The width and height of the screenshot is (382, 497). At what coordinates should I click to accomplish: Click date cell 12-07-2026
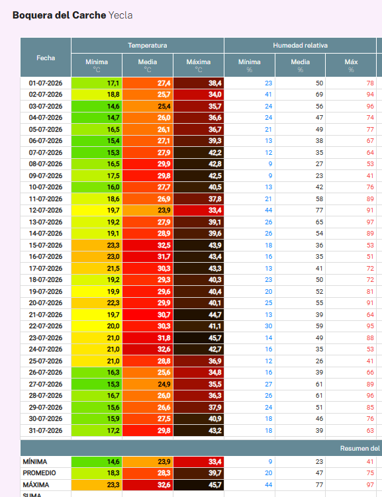pos(46,210)
